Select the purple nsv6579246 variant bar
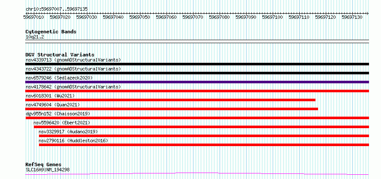Screen dimensions: 381x179 pos(197,82)
